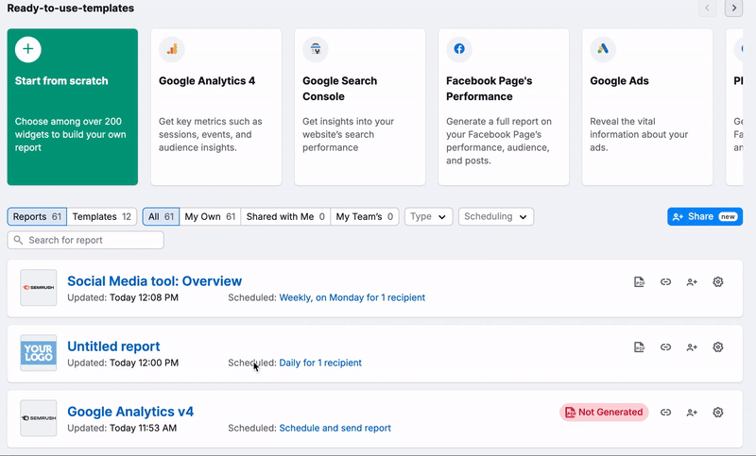Click the Not Generated status badge
The width and height of the screenshot is (756, 456).
[x=604, y=413]
